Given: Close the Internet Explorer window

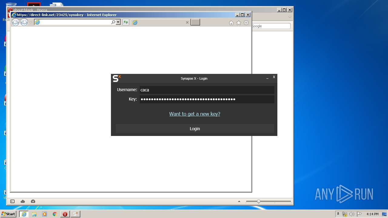Looking at the screenshot, I should (248, 15).
